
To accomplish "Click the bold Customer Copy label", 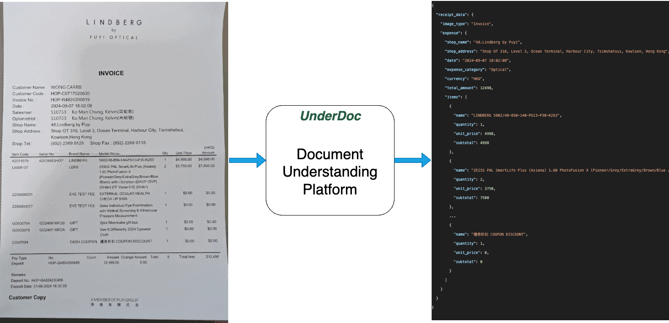I will tap(27, 297).
